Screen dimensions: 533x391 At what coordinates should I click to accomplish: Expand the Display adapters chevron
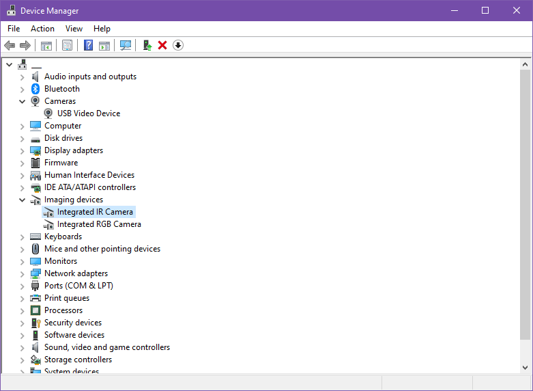coord(22,151)
